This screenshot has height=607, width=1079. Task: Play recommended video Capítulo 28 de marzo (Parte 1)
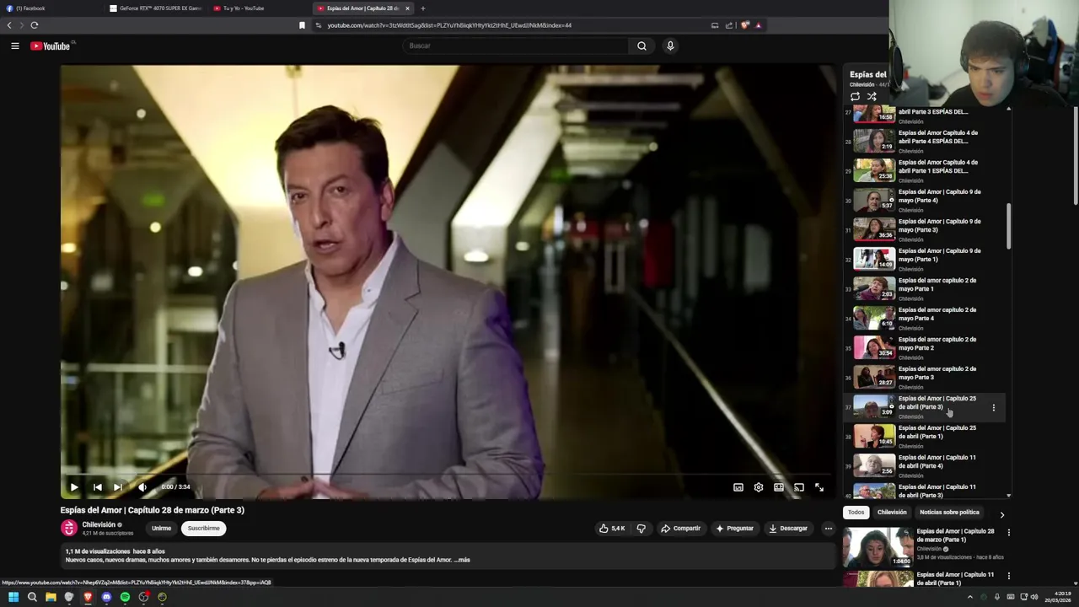tap(878, 547)
